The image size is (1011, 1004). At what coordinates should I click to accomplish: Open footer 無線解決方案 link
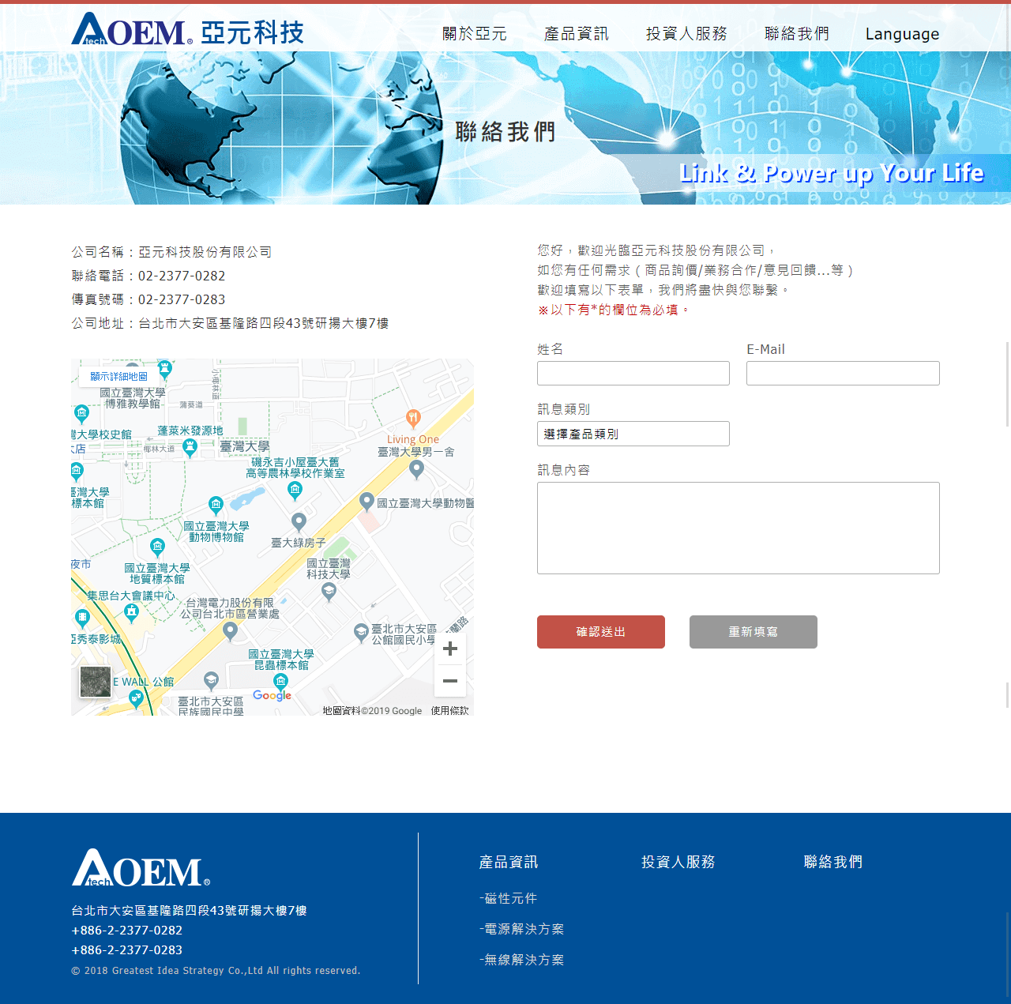[522, 960]
